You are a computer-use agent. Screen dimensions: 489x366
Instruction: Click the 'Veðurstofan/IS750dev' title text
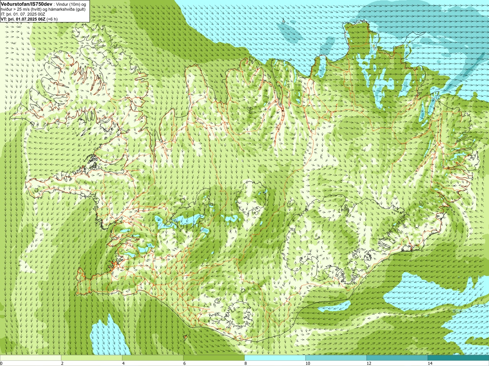click(x=26, y=3)
